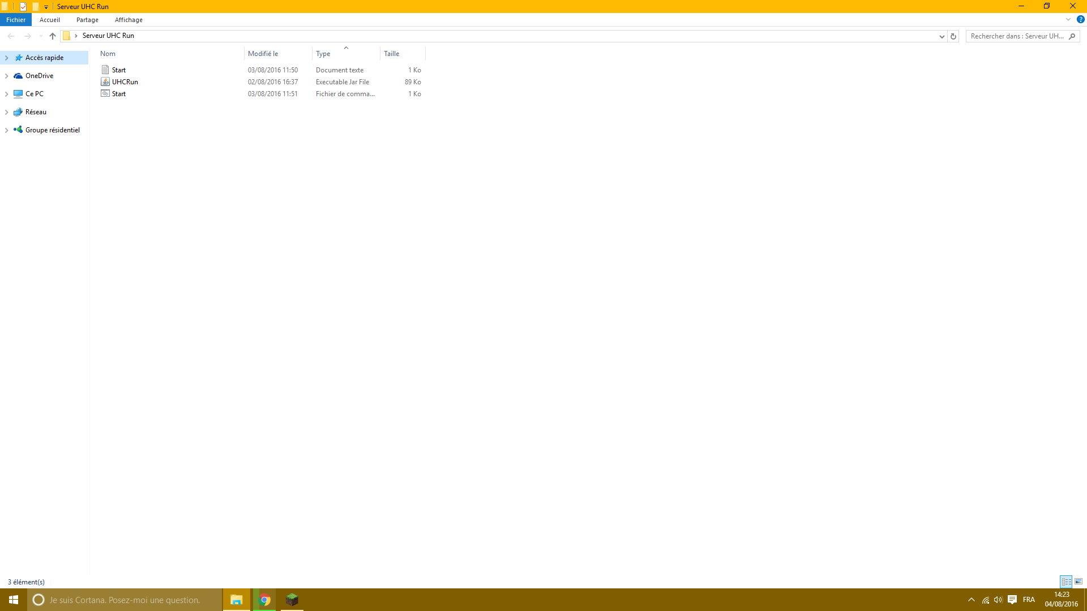Open the Fichier ribbon tab
1087x611 pixels.
coord(16,20)
